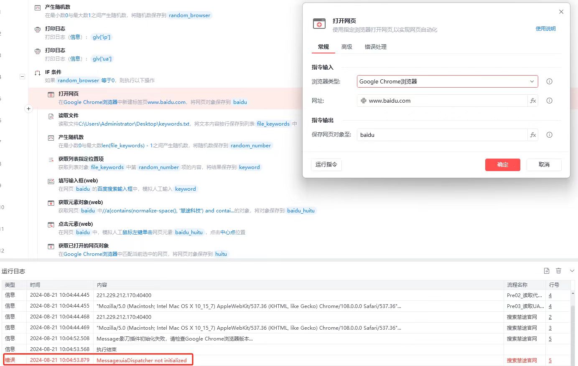Click the row number 5 link in the error log row
Viewport: 578px width, 366px height.
click(x=550, y=360)
